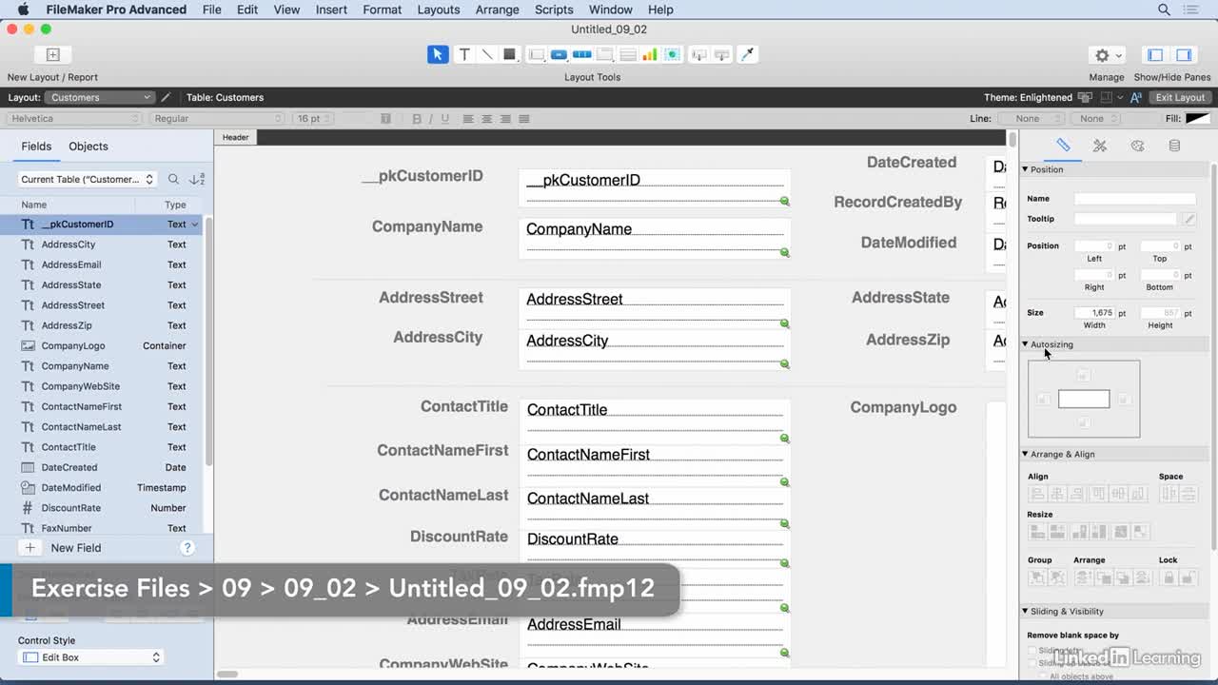The height and width of the screenshot is (685, 1218).
Task: Open the Data inspector tab
Action: pos(1174,146)
